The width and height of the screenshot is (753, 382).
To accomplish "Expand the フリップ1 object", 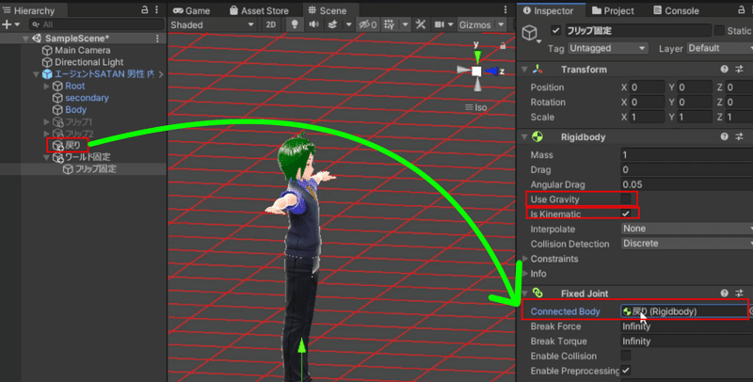I will tap(46, 121).
